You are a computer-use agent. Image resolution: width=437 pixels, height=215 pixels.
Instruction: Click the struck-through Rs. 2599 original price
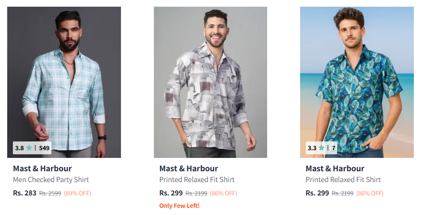[x=50, y=193]
